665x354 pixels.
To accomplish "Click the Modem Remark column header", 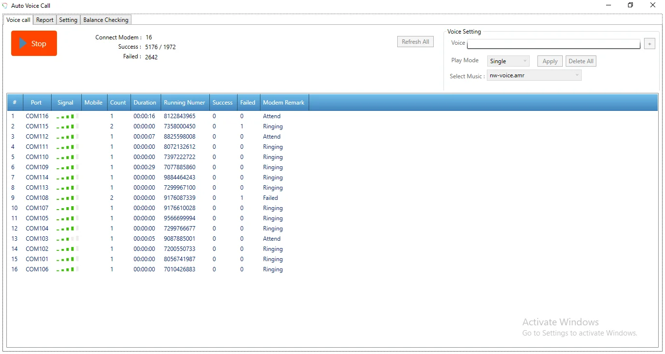I will click(x=283, y=103).
